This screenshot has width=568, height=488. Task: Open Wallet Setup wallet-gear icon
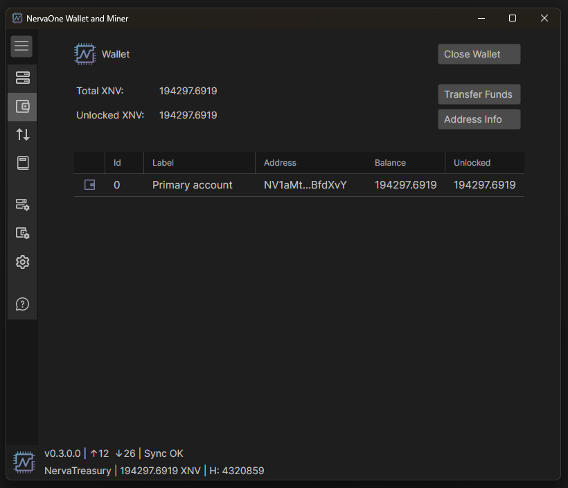(22, 233)
